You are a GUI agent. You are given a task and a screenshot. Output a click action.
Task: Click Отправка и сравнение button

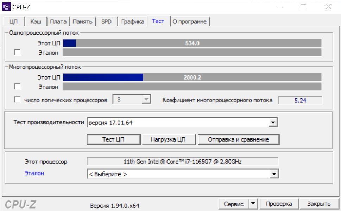pos(239,139)
